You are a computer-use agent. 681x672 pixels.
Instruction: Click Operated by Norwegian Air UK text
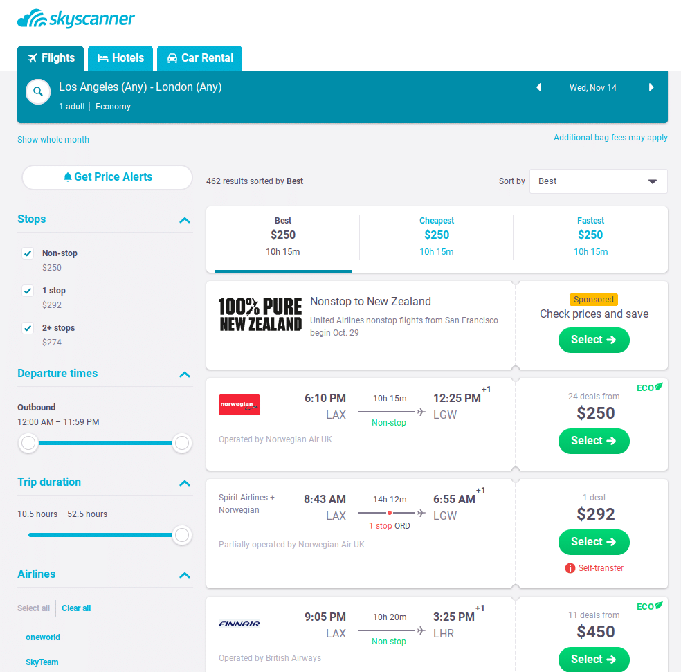275,439
